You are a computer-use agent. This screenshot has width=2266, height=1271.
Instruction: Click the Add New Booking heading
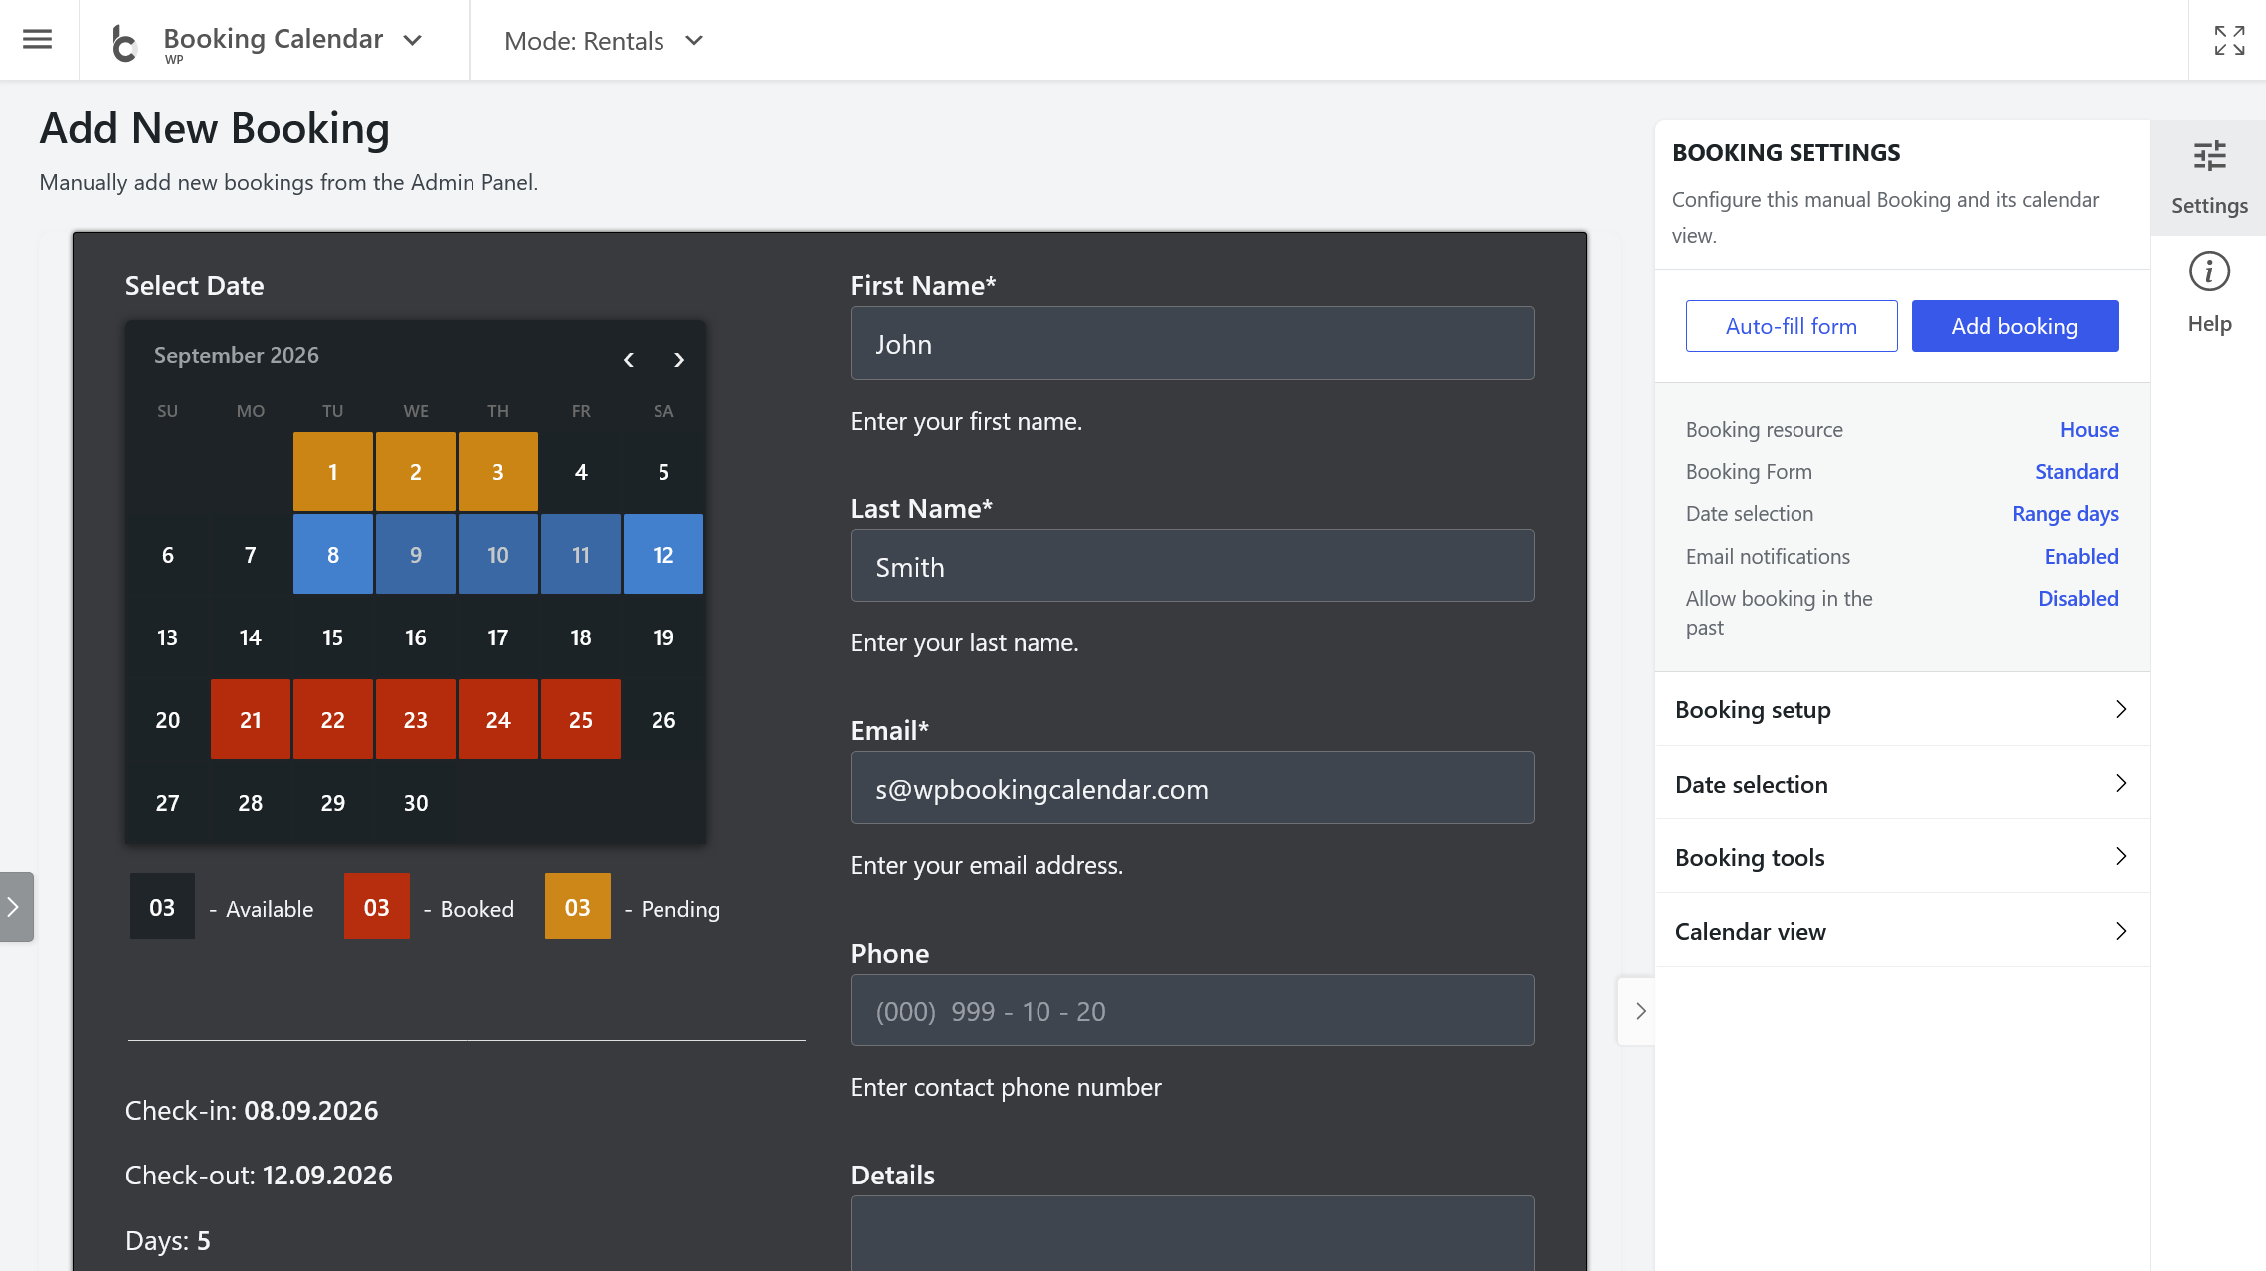click(215, 128)
